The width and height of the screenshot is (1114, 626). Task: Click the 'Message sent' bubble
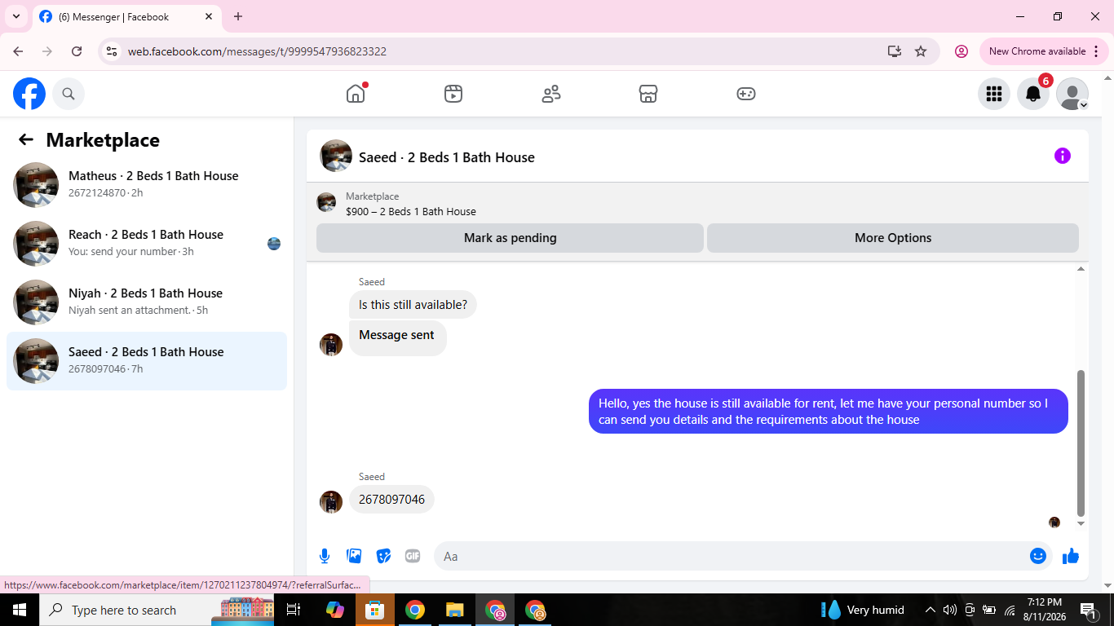click(x=397, y=337)
